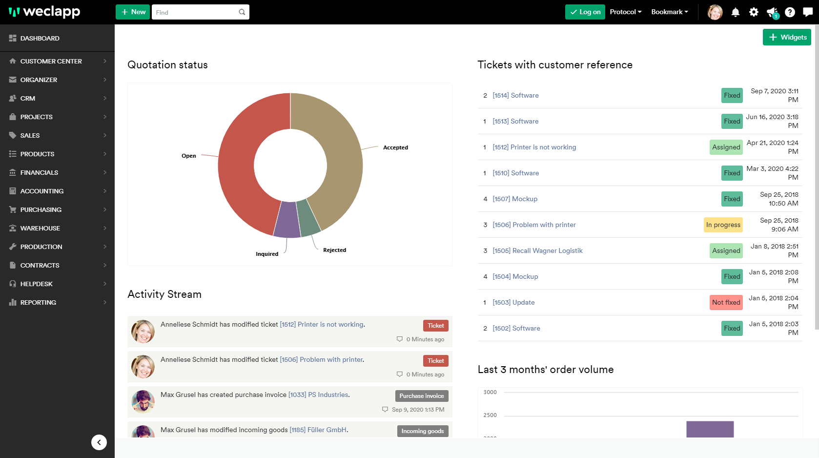
Task: Open the help question mark icon
Action: [x=790, y=12]
